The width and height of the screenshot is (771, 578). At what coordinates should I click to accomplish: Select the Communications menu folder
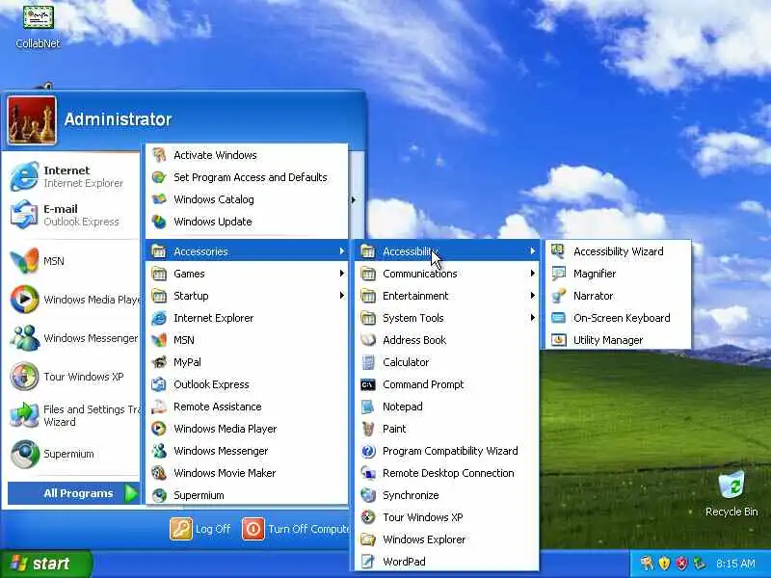(446, 274)
